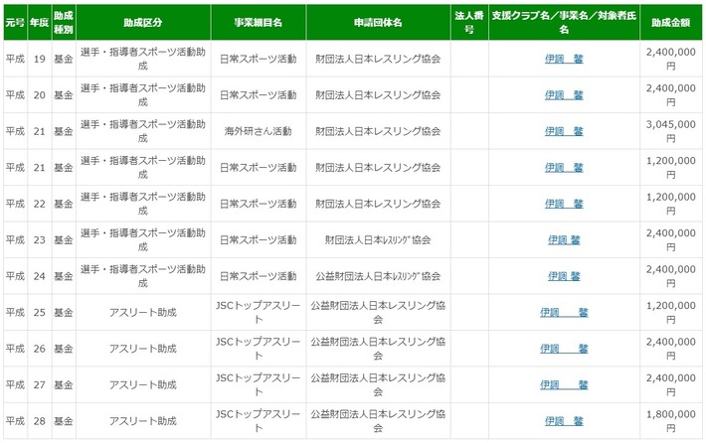Screen dimensions: 706x443
Task: Click the 助成金額 column header
Action: [x=671, y=23]
